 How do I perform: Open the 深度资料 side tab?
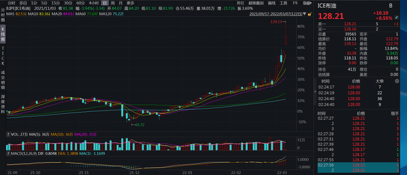click(x=3, y=104)
